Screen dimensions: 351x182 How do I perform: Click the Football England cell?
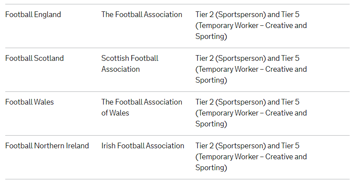point(33,14)
